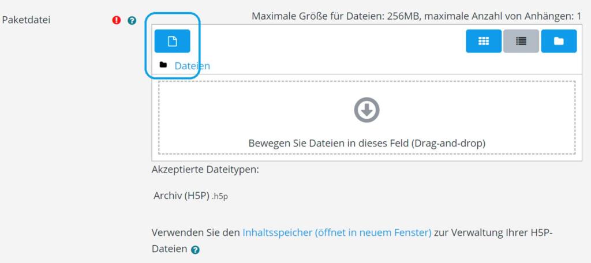This screenshot has width=591, height=263.
Task: Click the Paketdatei field label
Action: point(27,20)
